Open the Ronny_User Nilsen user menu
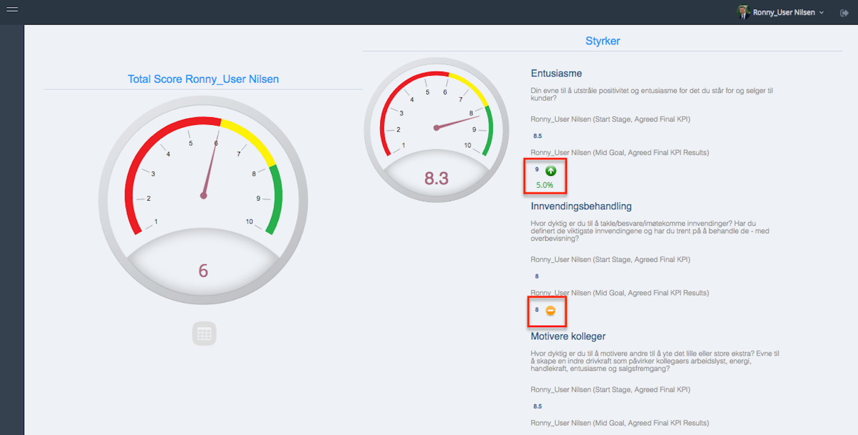 [x=783, y=12]
